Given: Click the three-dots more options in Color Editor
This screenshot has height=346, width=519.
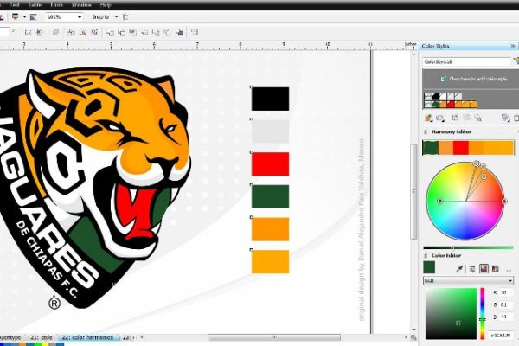Looking at the screenshot, I should click(x=509, y=270).
